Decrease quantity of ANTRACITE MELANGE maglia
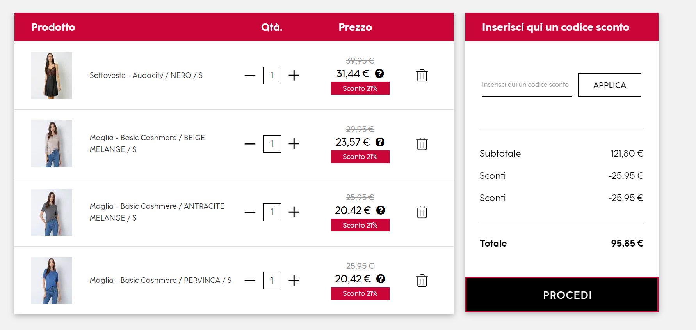 click(250, 212)
